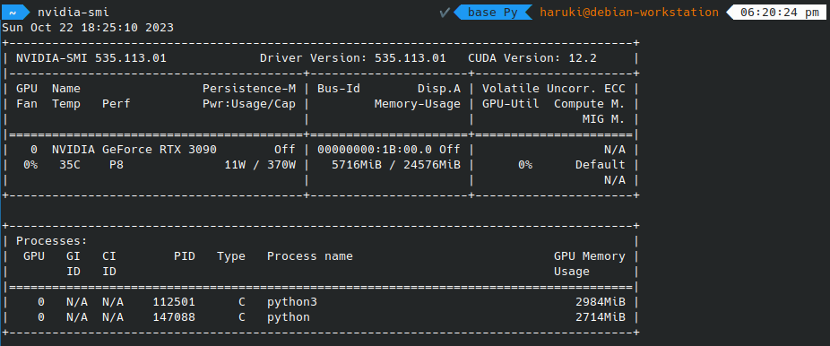The width and height of the screenshot is (830, 346).
Task: Click PID '112501' in process table
Action: coord(174,303)
